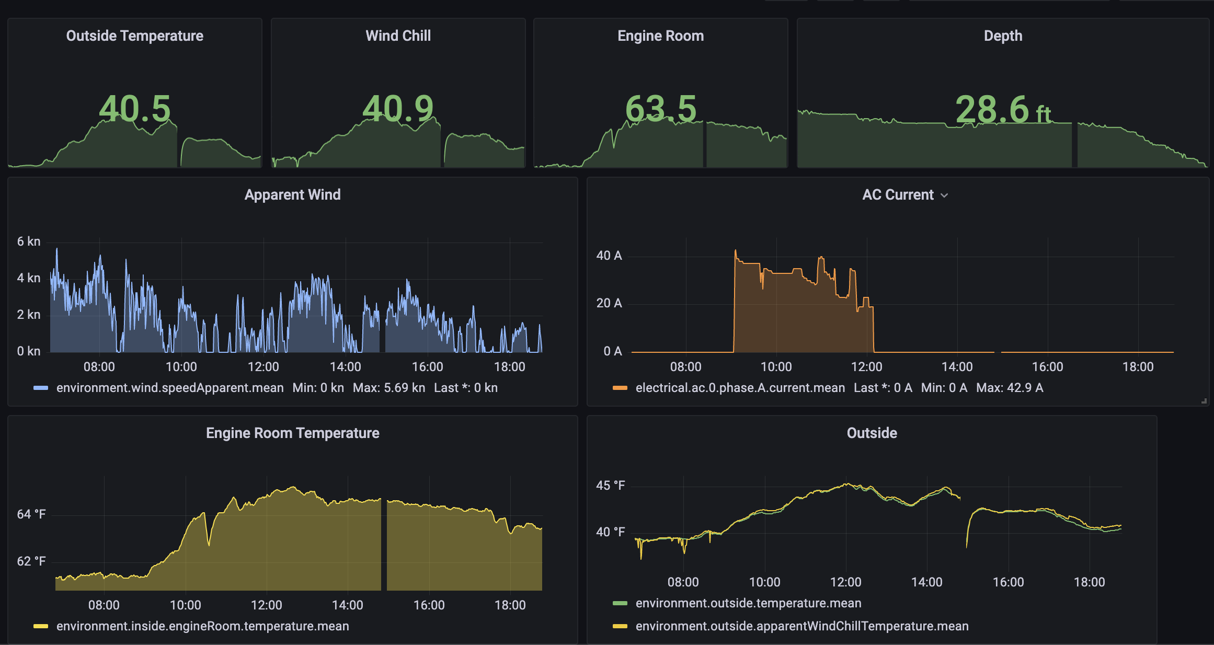Open the AC Current panel chevron menu
1214x645 pixels.
[x=944, y=195]
